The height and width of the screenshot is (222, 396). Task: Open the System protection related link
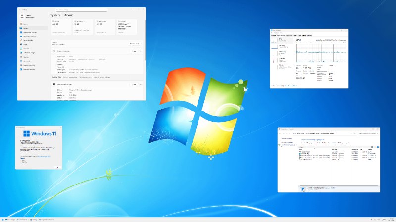click(x=85, y=77)
